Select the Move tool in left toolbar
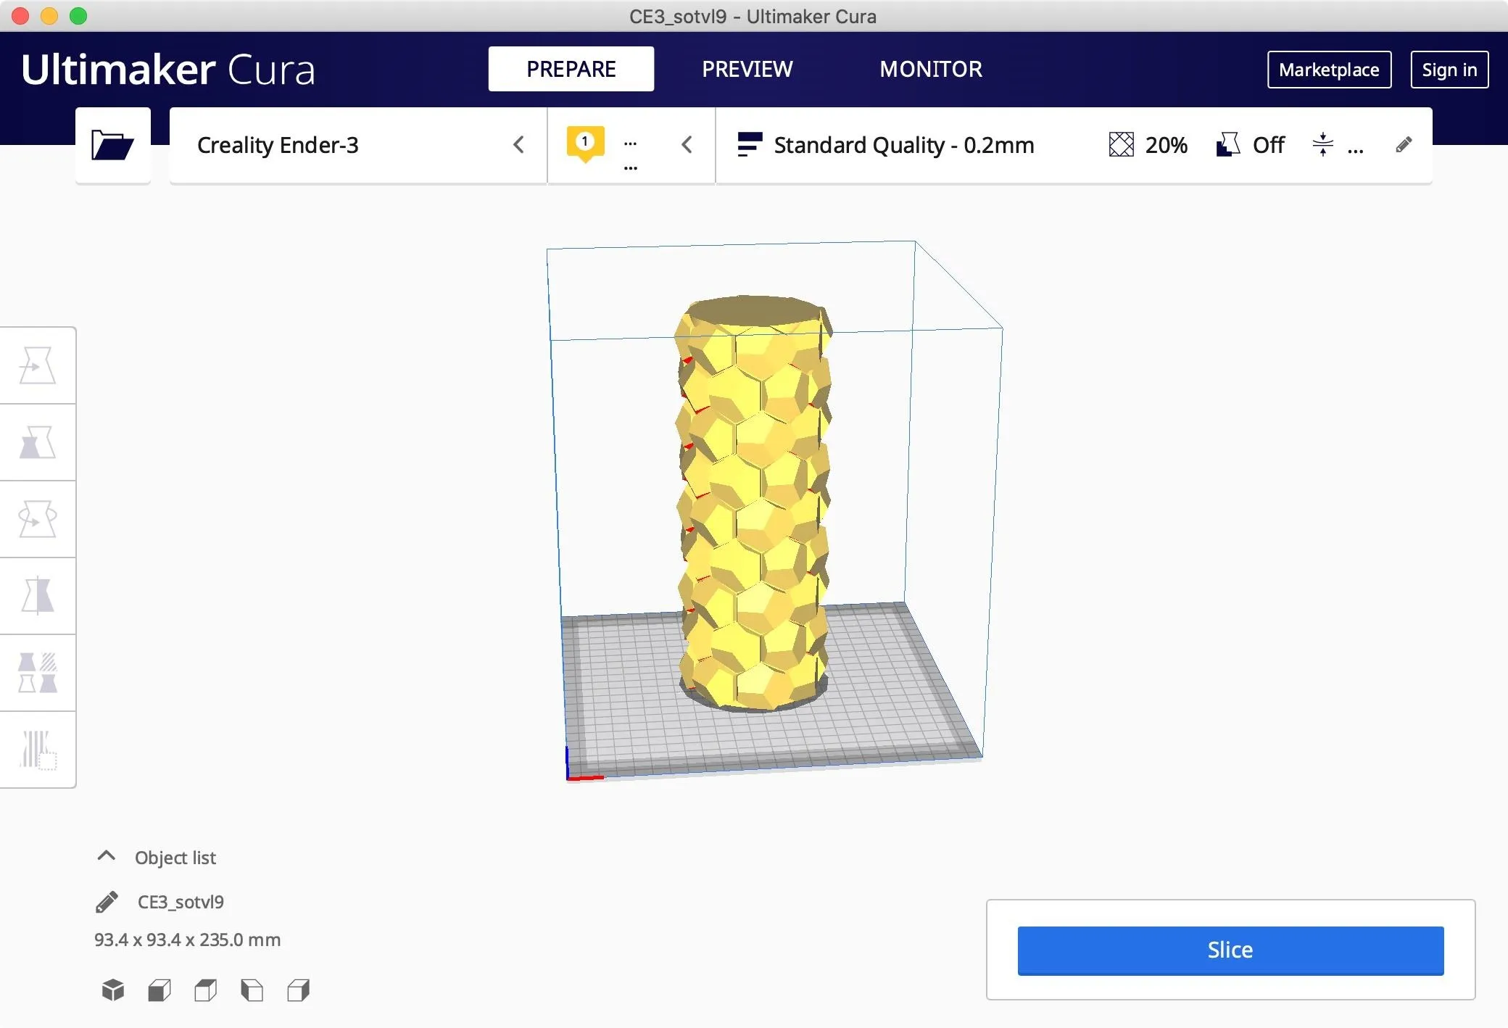Image resolution: width=1508 pixels, height=1028 pixels. pos(38,365)
